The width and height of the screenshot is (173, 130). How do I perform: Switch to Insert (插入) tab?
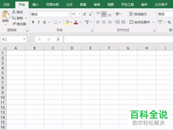(x=35, y=5)
